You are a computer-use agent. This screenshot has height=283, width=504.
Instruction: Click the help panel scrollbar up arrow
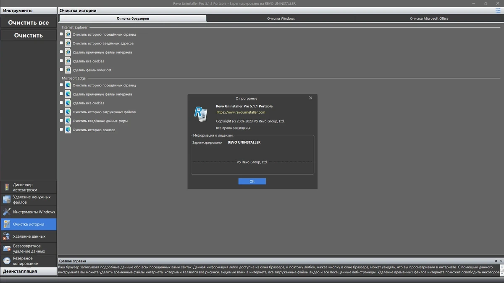point(501,266)
